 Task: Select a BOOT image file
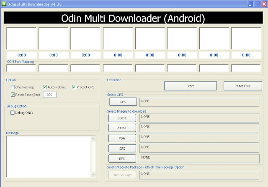122,118
